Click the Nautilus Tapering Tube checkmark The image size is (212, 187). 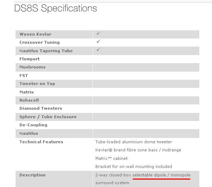pos(98,50)
